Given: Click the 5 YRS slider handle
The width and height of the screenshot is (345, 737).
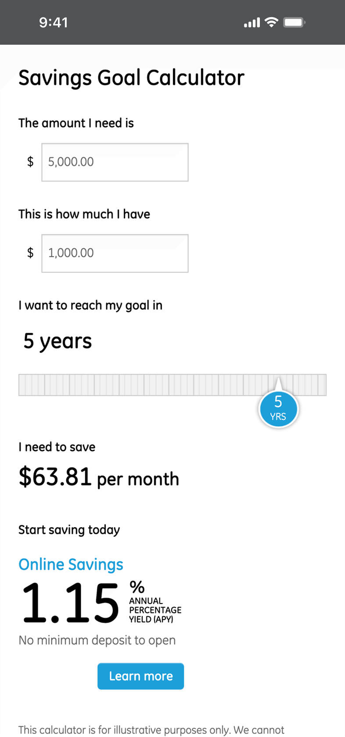Looking at the screenshot, I should pos(278,409).
